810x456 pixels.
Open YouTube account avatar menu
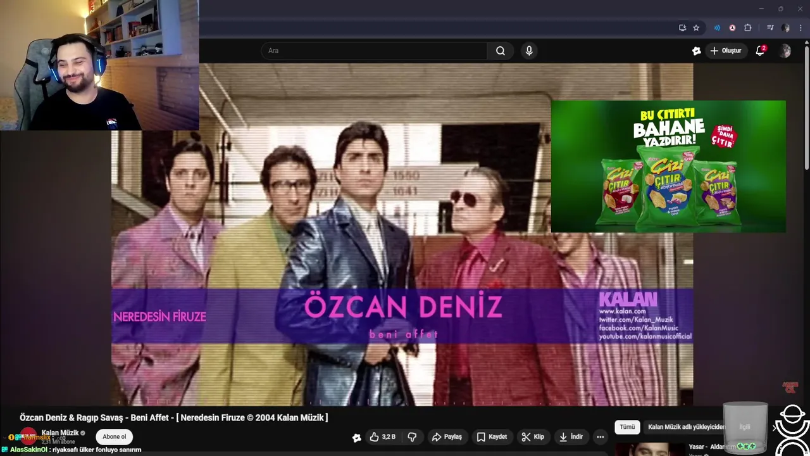tap(785, 51)
